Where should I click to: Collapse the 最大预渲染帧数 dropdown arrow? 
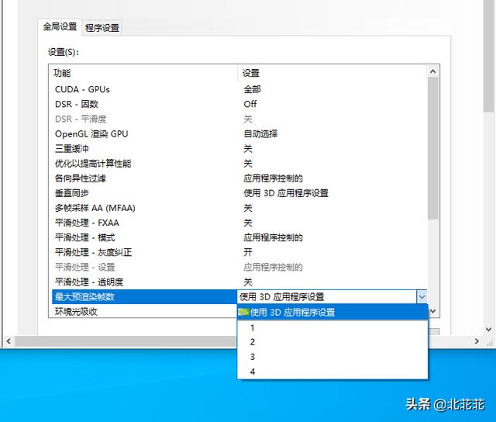point(422,297)
